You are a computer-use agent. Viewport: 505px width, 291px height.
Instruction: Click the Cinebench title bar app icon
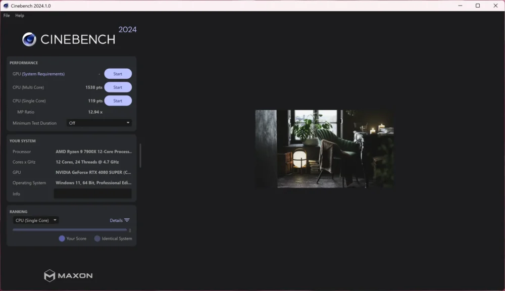click(6, 6)
